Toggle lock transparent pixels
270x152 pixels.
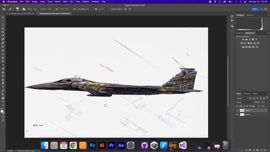click(241, 106)
